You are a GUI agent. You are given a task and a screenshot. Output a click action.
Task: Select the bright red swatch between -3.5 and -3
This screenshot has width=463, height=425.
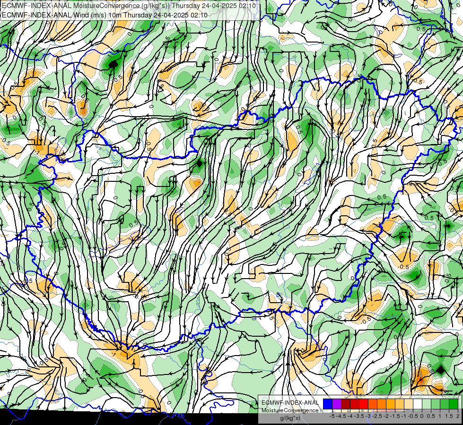(364, 404)
